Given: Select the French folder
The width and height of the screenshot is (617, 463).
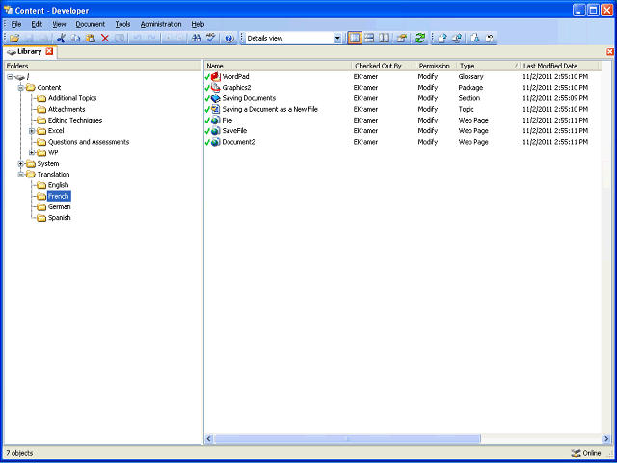Looking at the screenshot, I should tap(59, 196).
